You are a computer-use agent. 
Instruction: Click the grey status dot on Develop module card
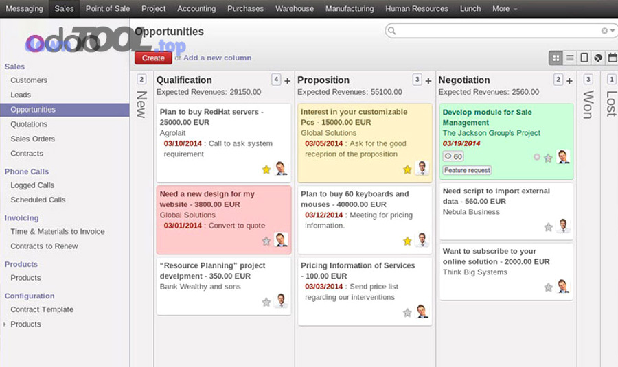(537, 156)
